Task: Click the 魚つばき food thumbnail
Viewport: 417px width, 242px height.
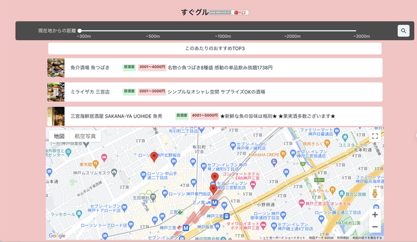Action: [x=56, y=68]
